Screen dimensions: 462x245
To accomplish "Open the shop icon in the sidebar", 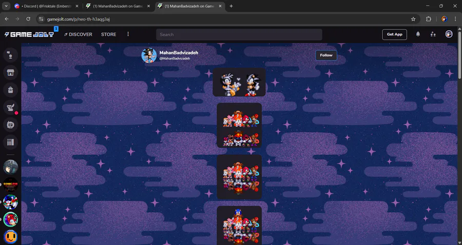I will 10,73.
